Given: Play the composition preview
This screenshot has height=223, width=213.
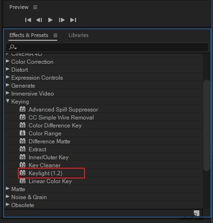Looking at the screenshot, I should click(x=50, y=20).
